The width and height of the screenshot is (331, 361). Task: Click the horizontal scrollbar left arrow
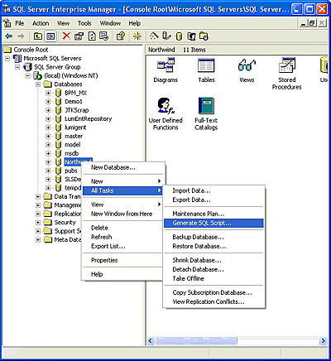click(151, 341)
